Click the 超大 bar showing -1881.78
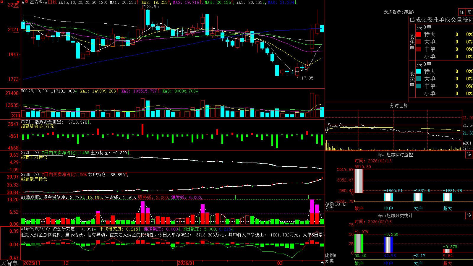The image size is (473, 266). click(x=448, y=197)
